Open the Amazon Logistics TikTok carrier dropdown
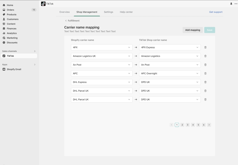Viewport: 238px width, 165px height. click(x=170, y=56)
